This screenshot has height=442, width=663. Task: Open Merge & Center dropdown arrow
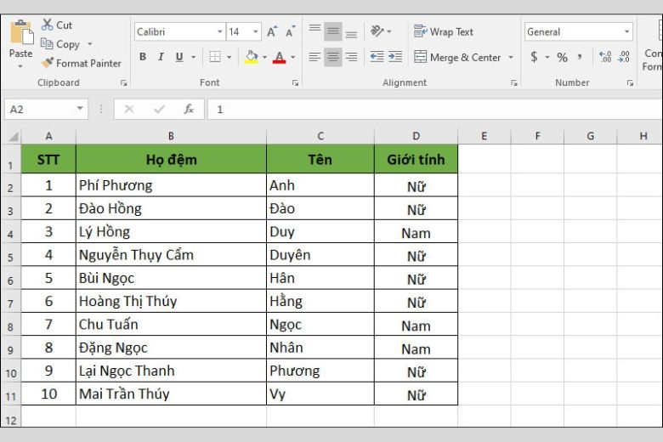point(511,57)
